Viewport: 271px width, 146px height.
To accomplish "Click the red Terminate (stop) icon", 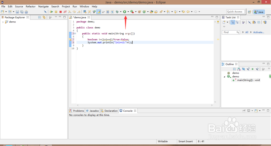I will tap(60, 12).
